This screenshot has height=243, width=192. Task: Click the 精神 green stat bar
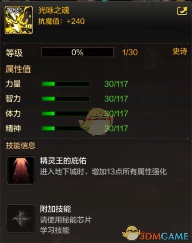click(66, 128)
